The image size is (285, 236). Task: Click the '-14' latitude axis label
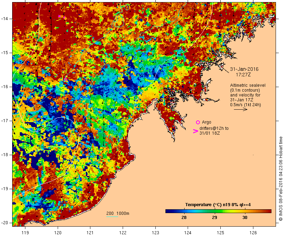pos(4,19)
